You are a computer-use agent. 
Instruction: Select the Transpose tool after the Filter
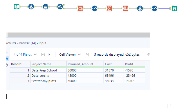click(x=80, y=8)
